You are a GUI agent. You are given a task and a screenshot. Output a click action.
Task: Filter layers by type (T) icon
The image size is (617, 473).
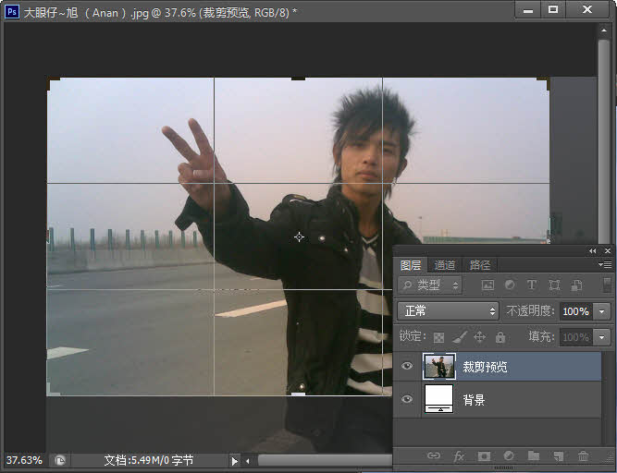coord(532,285)
